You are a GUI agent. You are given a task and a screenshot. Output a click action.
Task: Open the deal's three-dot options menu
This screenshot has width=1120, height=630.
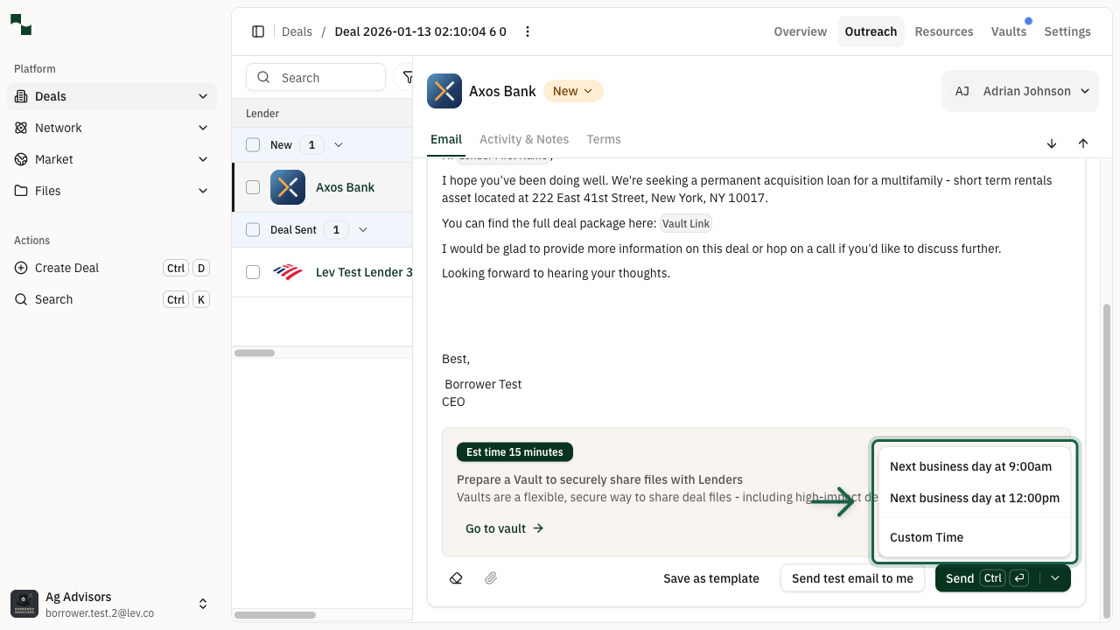[528, 31]
